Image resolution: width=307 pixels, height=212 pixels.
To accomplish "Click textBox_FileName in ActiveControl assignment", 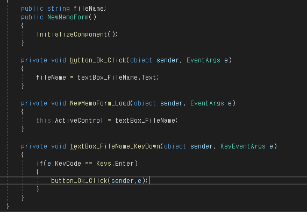I will click(145, 121).
